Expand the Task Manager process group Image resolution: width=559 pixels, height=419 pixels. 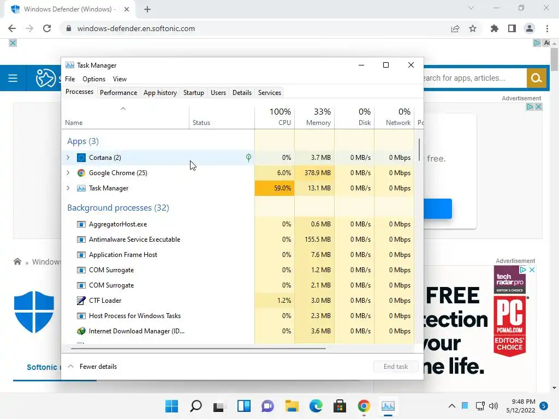pos(68,188)
